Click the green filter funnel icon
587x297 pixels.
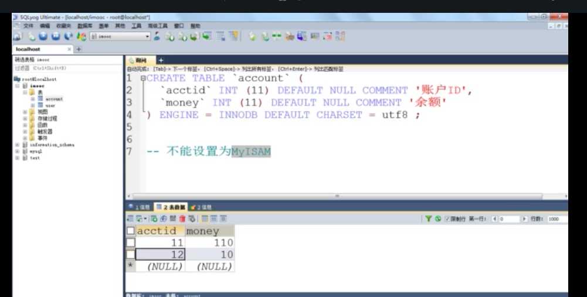(429, 219)
